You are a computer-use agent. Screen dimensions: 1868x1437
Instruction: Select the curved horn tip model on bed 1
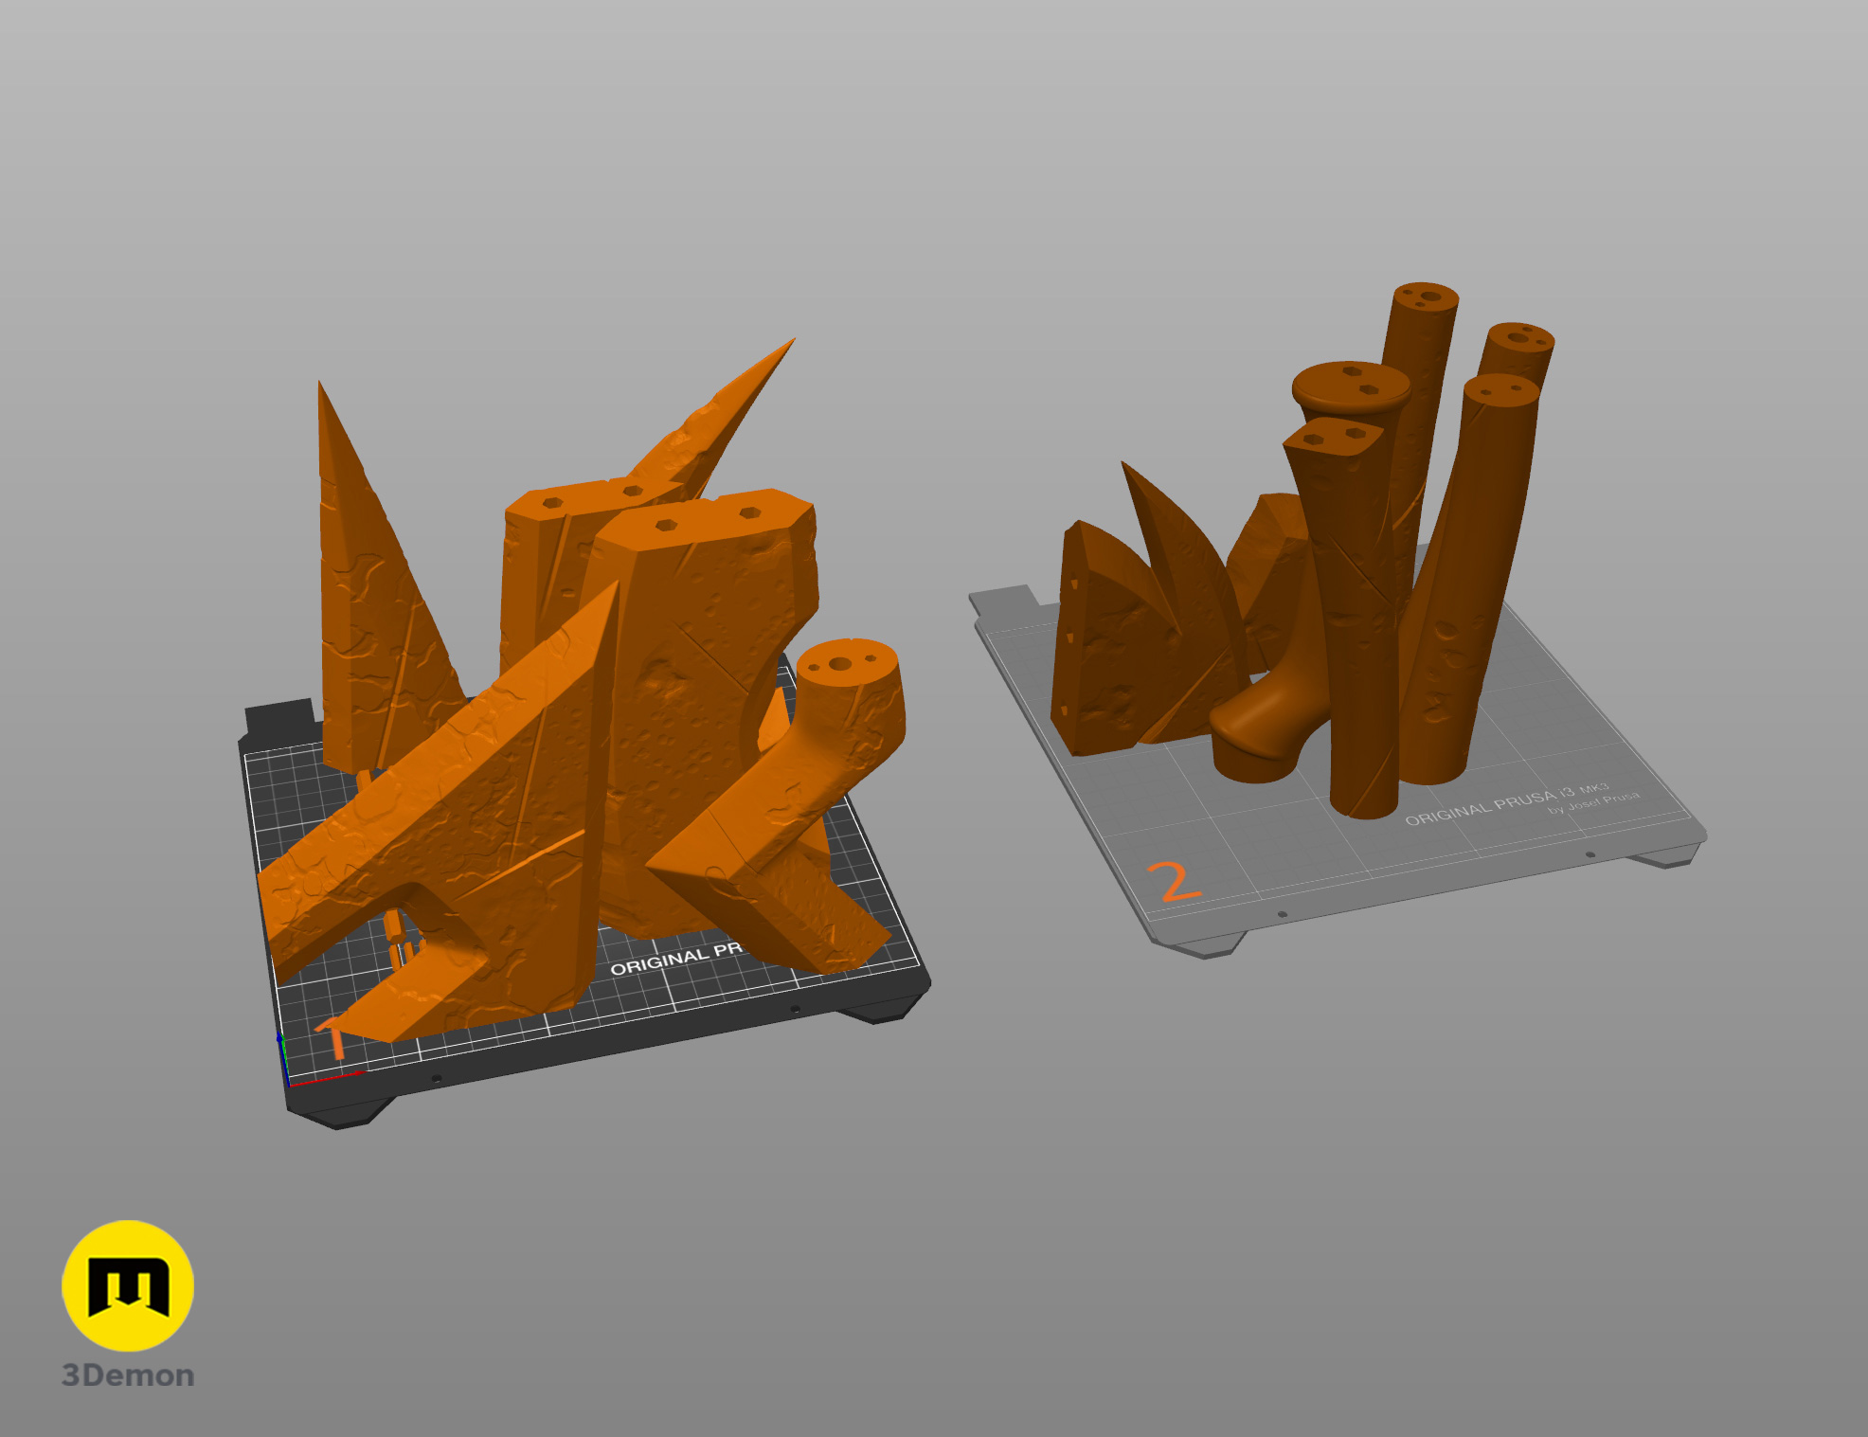(715, 422)
